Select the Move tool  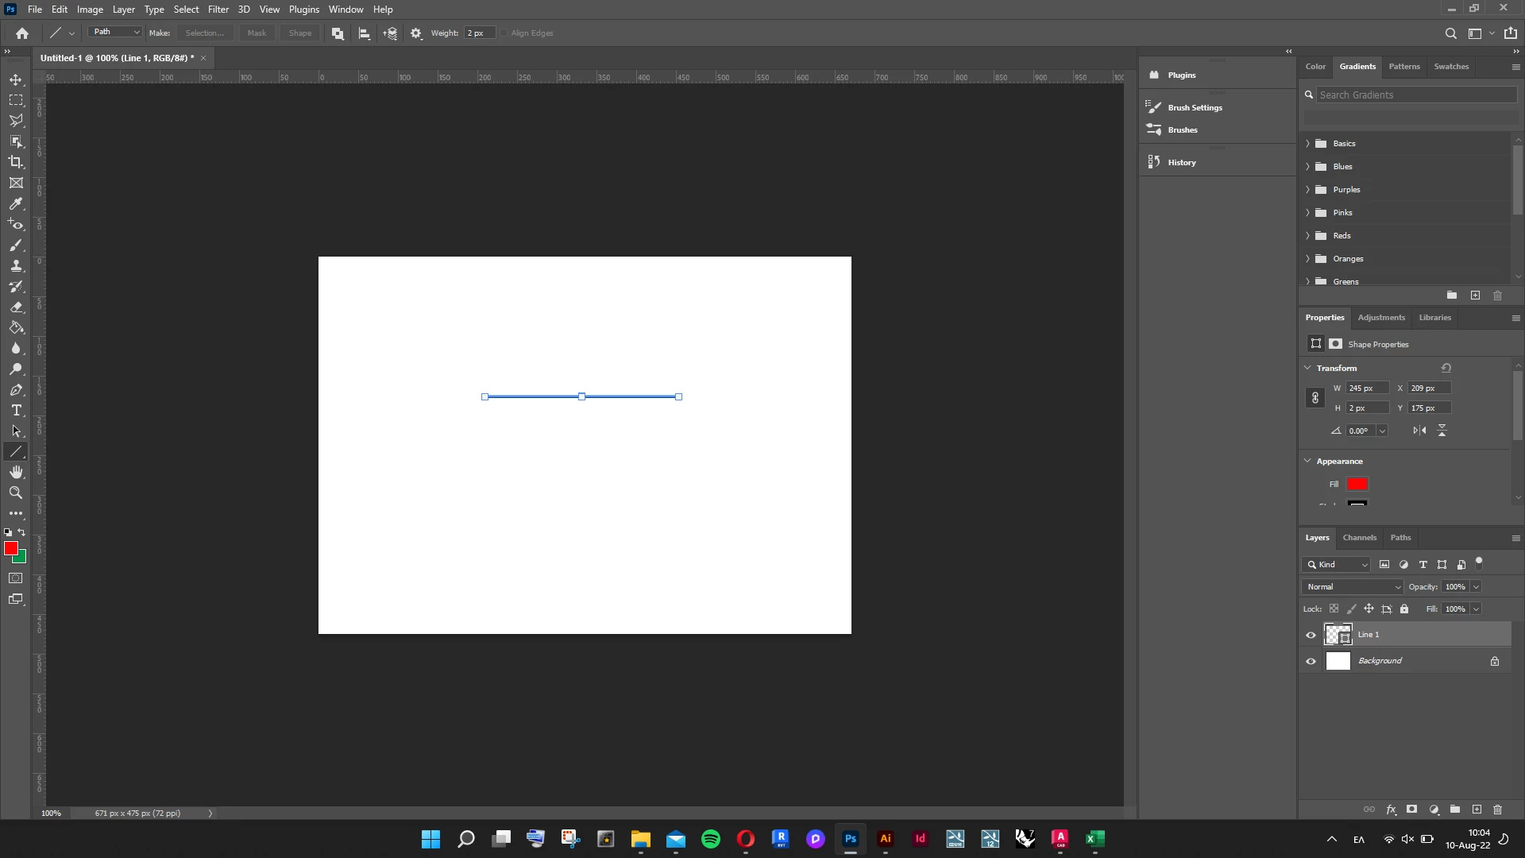click(x=16, y=79)
